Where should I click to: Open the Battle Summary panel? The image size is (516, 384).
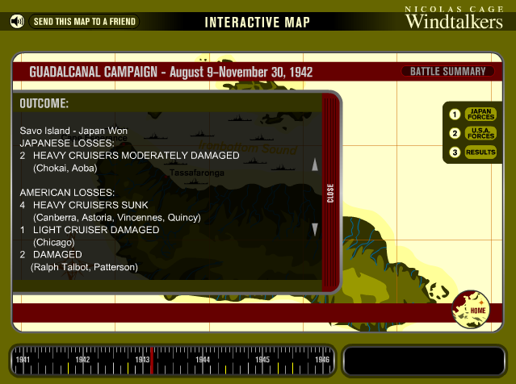[x=448, y=71]
